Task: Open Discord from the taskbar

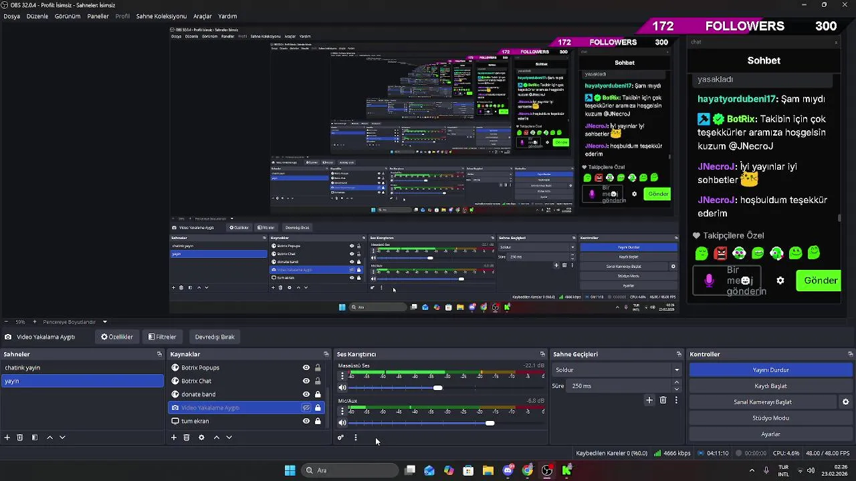Action: pyautogui.click(x=508, y=470)
